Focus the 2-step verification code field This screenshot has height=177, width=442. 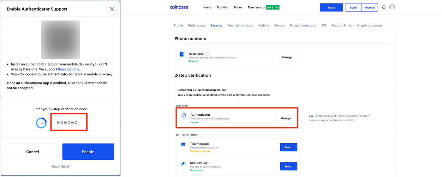coord(69,123)
